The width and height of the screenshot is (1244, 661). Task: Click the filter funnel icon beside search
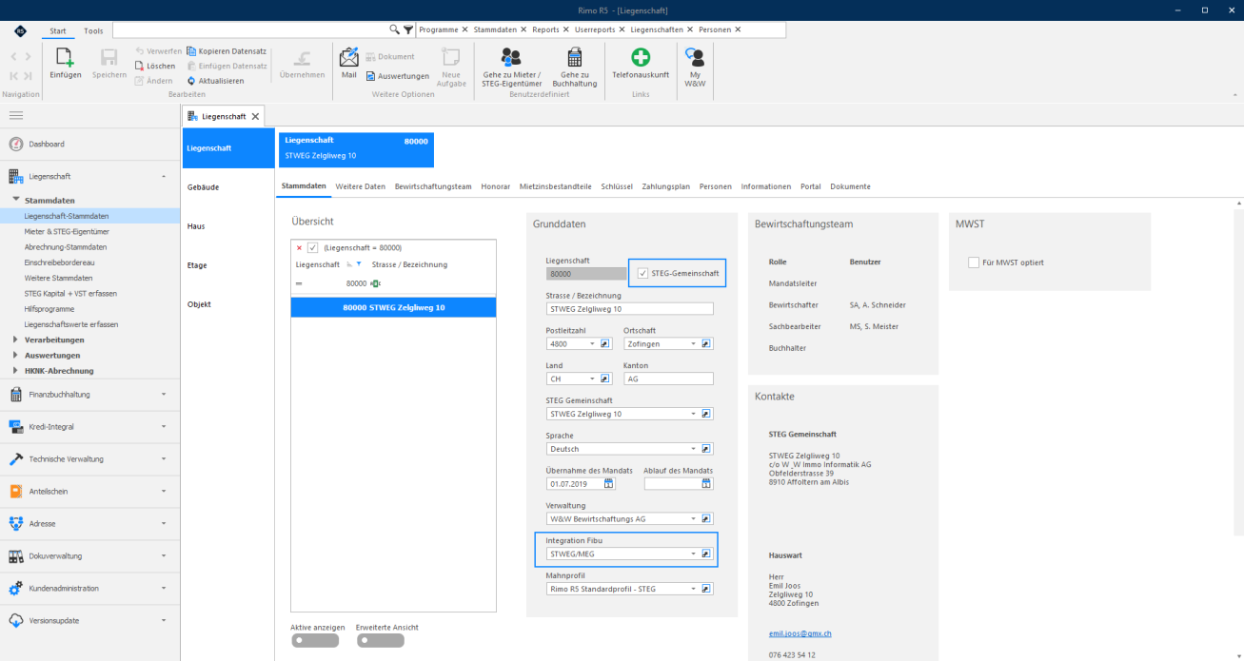pos(408,29)
